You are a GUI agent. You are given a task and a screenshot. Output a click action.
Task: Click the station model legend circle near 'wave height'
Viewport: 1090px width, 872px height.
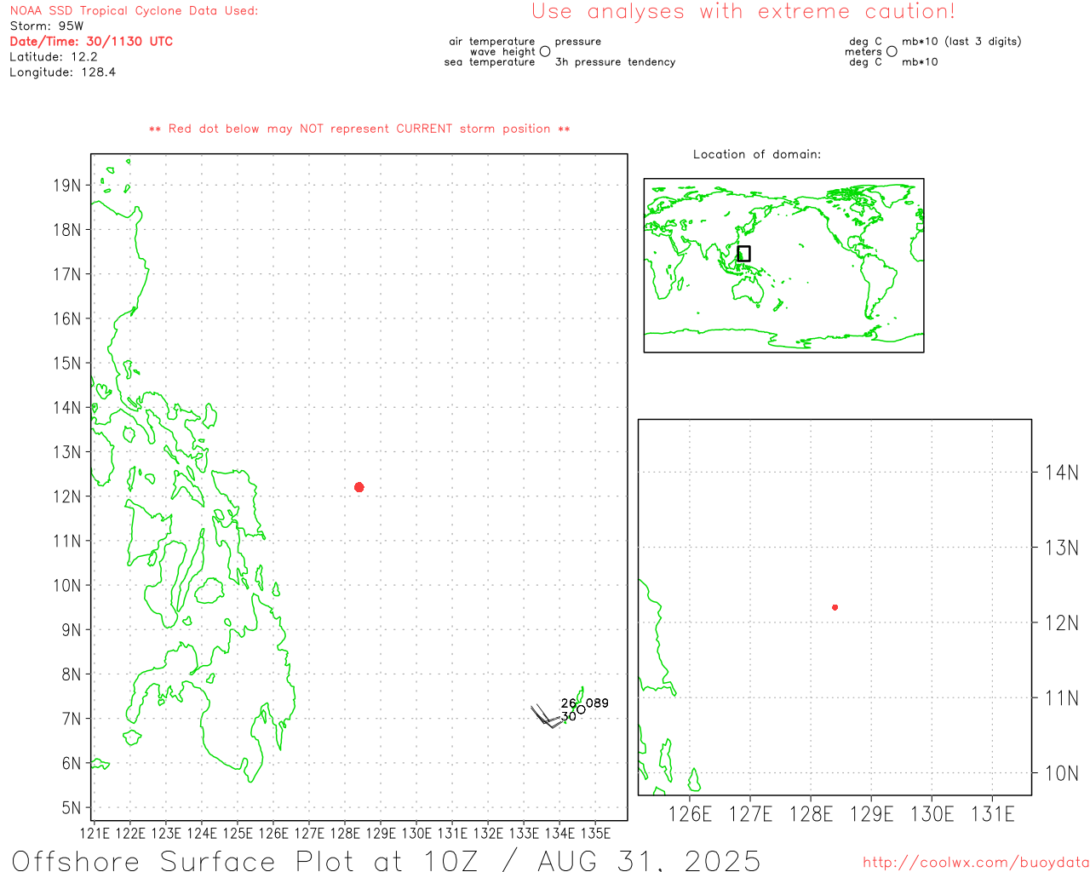[545, 51]
